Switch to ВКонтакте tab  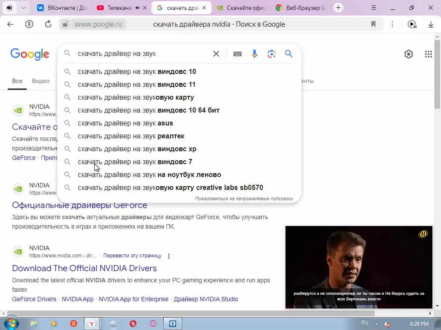62,8
